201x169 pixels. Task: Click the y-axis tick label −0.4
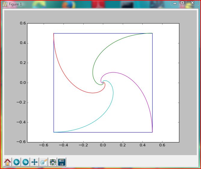(21, 122)
